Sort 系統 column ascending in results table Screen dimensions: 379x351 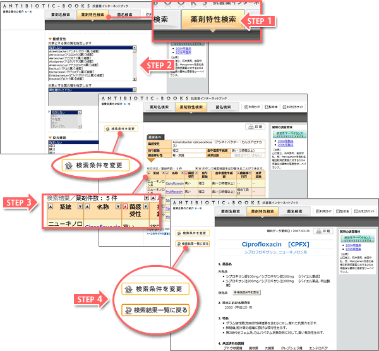click(x=148, y=173)
